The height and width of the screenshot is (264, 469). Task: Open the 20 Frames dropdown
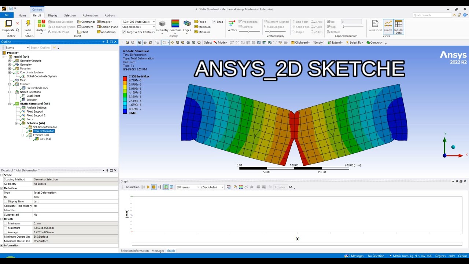[198, 187]
